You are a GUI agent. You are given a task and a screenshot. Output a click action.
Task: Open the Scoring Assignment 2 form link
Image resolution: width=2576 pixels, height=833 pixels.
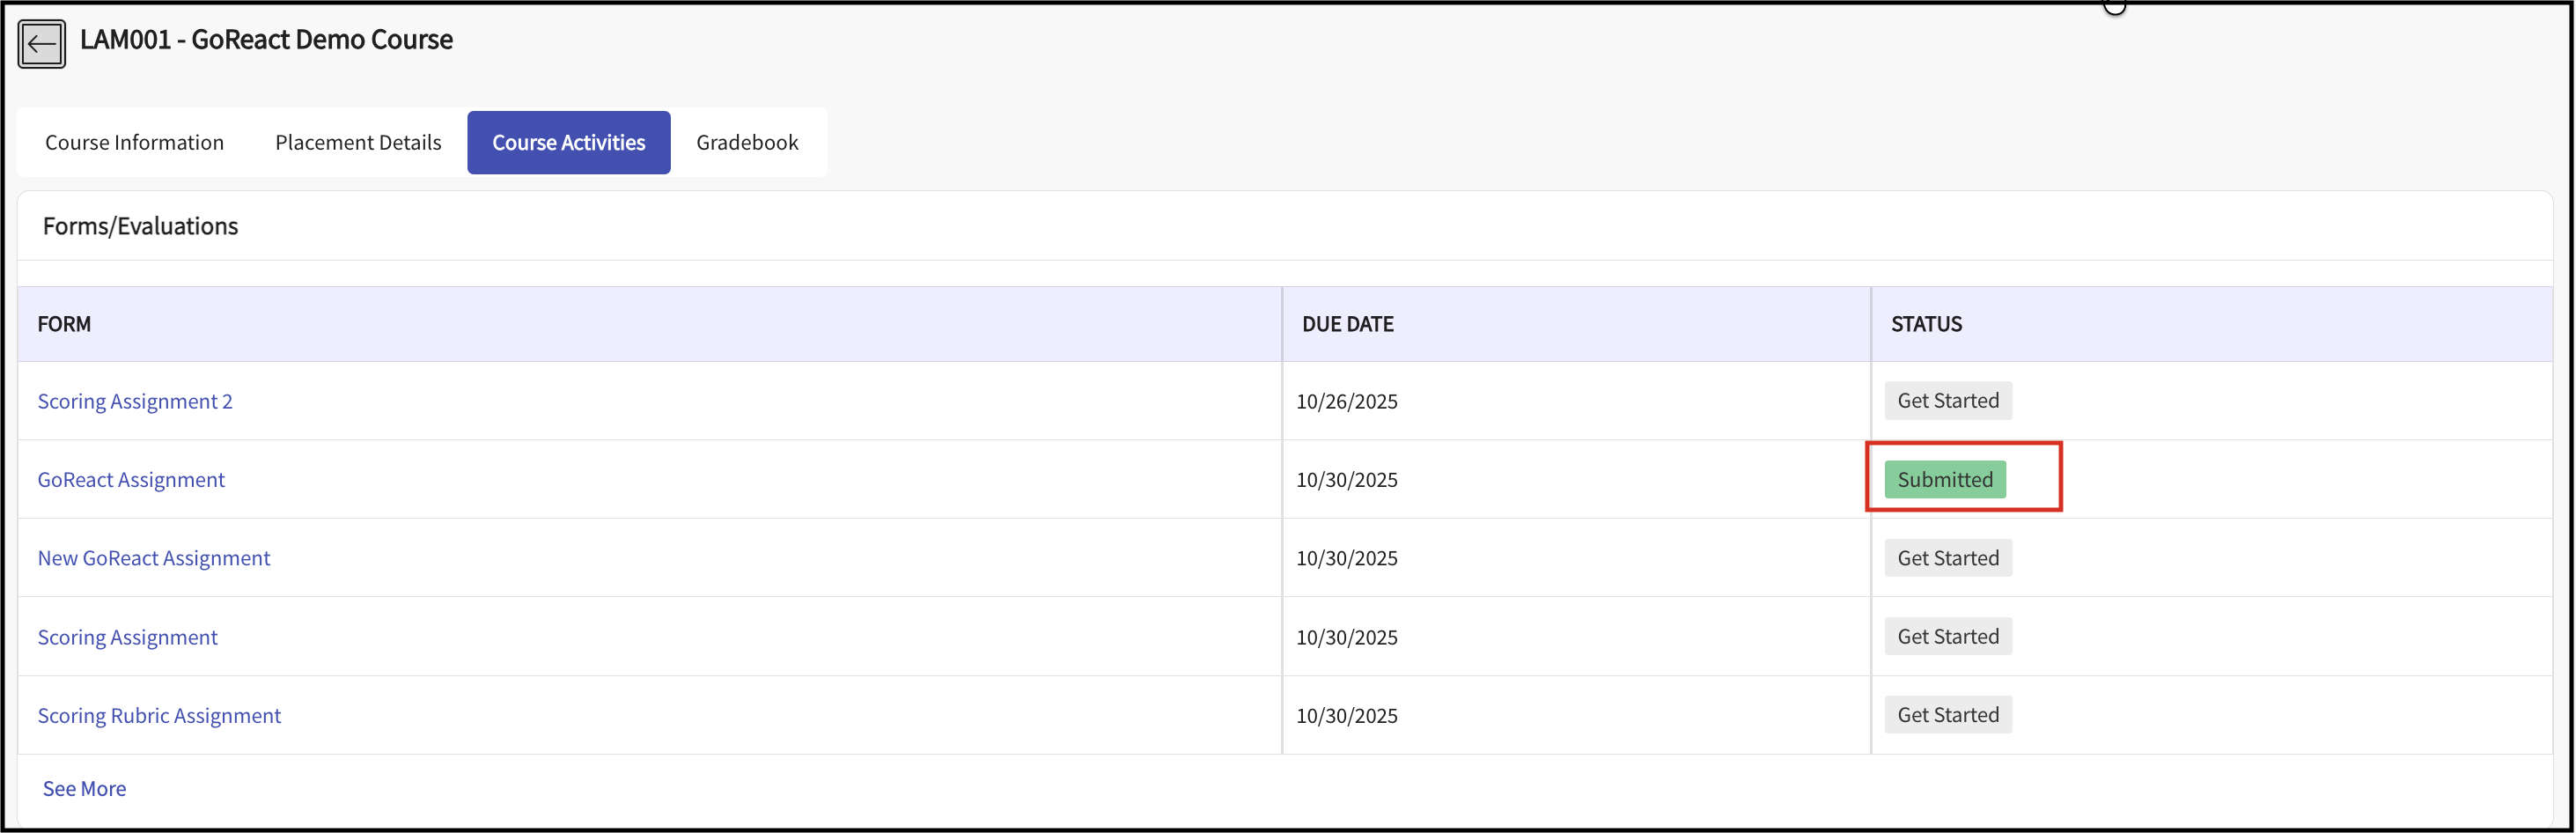pyautogui.click(x=135, y=401)
